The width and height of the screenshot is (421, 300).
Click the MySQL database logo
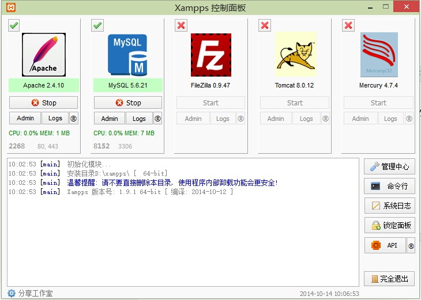click(127, 55)
